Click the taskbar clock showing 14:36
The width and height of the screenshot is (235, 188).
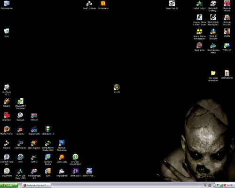click(230, 185)
